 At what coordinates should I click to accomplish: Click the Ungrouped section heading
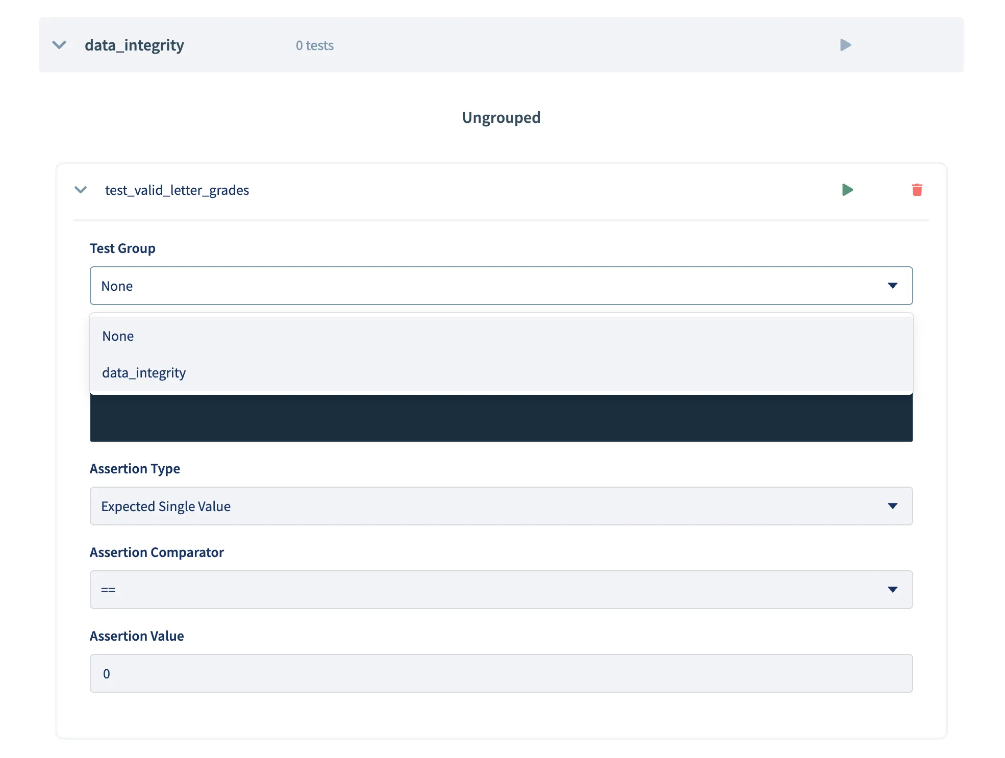tap(501, 117)
